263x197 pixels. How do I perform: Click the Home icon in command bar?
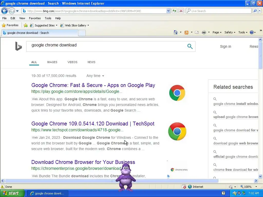176,32
